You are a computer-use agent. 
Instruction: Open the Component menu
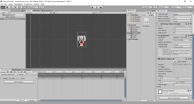click(x=28, y=4)
